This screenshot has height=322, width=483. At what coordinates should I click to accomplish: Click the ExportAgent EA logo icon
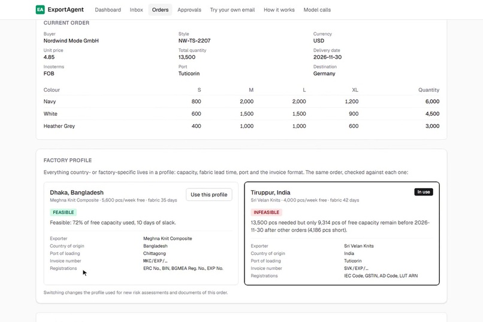click(x=40, y=10)
